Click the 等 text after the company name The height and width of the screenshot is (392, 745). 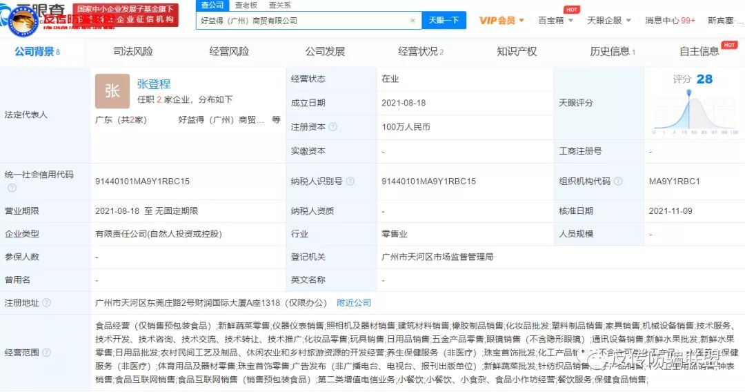pos(276,119)
